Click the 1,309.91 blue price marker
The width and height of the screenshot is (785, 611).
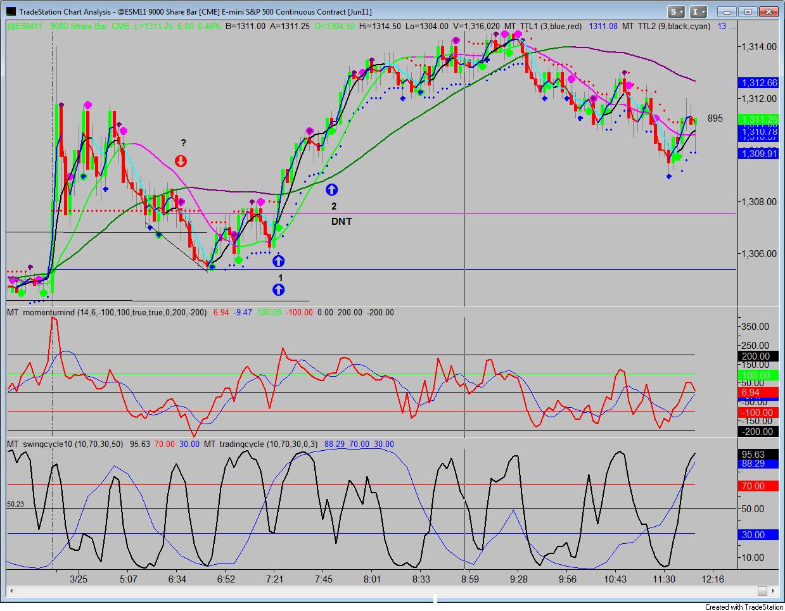(x=758, y=153)
